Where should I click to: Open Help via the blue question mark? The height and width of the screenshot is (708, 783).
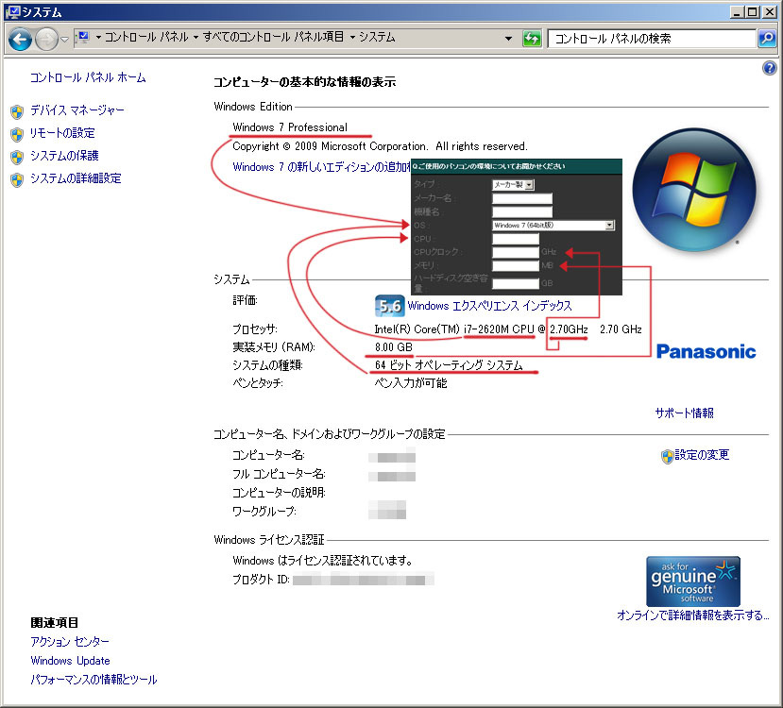click(x=770, y=68)
